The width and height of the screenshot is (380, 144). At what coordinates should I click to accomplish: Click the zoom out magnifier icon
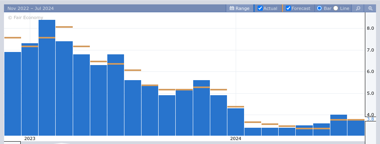coord(370,8)
